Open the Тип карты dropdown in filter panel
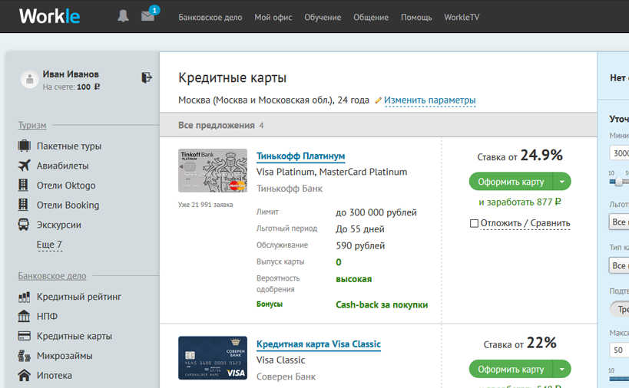 [618, 265]
